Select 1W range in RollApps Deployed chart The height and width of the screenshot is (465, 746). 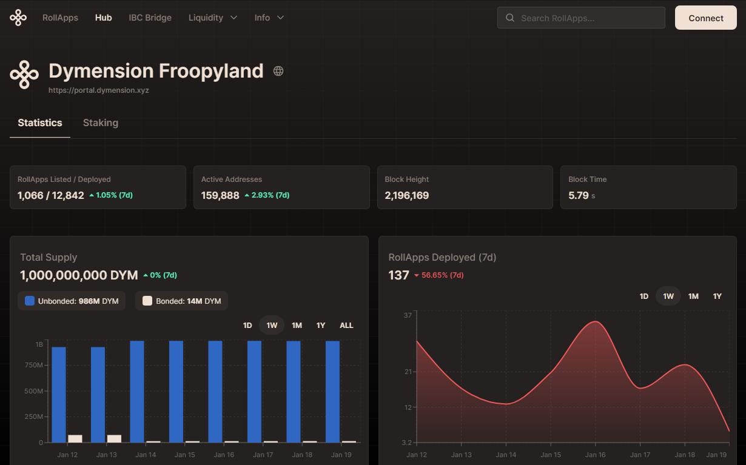pos(668,296)
